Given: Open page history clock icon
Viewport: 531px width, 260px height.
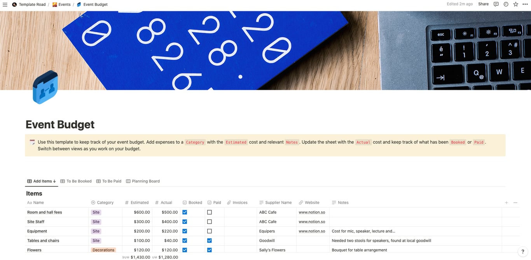Looking at the screenshot, I should [x=506, y=4].
